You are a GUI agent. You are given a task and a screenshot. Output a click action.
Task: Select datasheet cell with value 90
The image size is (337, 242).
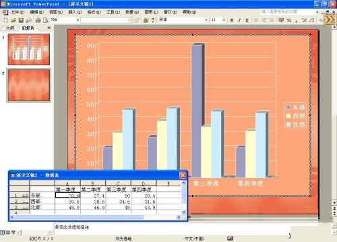pyautogui.click(x=118, y=196)
